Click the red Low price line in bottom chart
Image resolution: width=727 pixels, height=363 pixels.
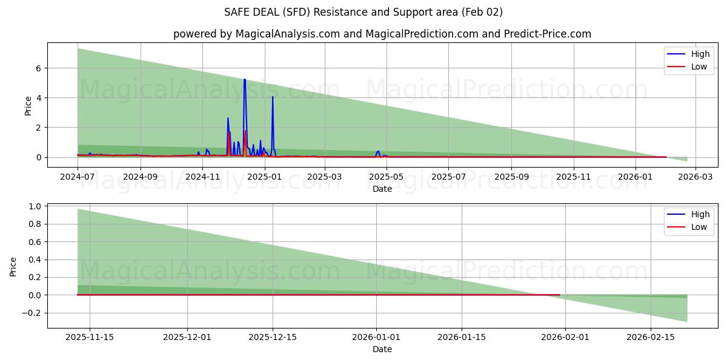[x=303, y=295]
